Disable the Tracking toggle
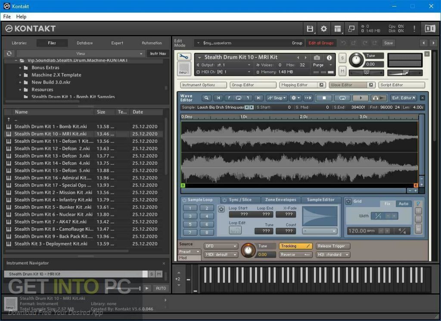Screen dimensions: 441x321 pos(295,246)
